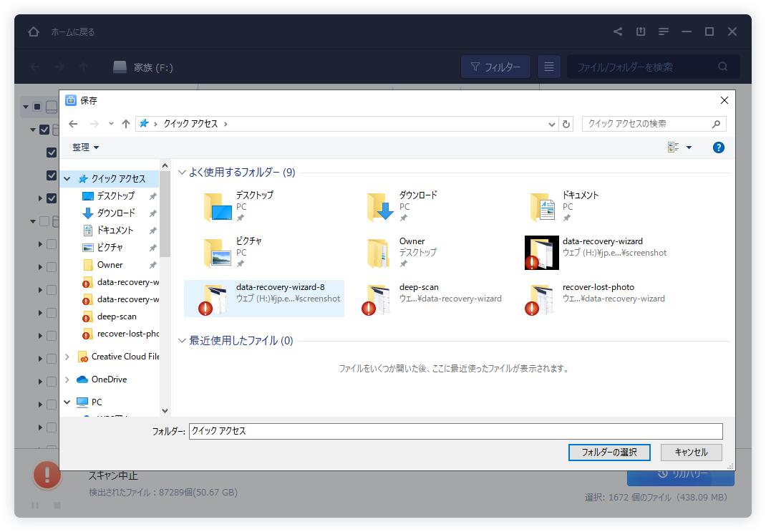Viewport: 766px width, 532px height.
Task: Select ドキュメント in navigation pane
Action: 115,230
